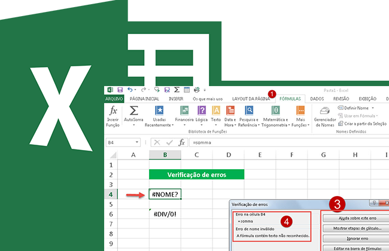The image size is (389, 251).
Task: Click Editar na barra de fórmulas button
Action: pyautogui.click(x=357, y=248)
